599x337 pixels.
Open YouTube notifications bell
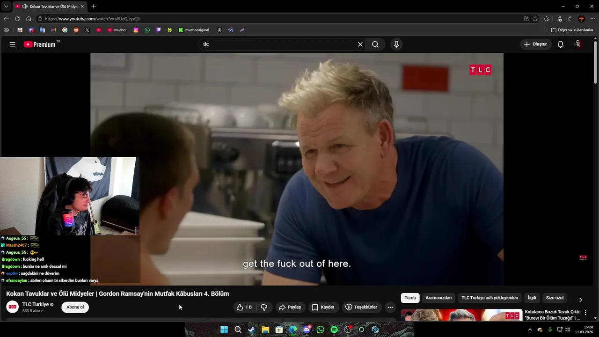561,44
